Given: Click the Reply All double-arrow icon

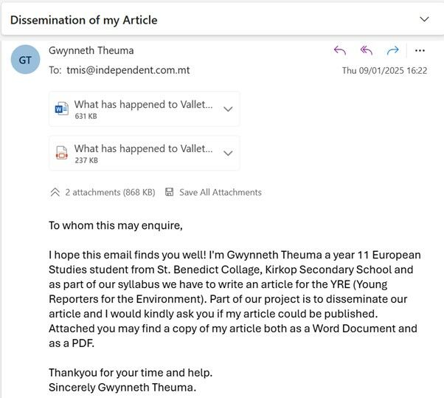Looking at the screenshot, I should point(366,50).
